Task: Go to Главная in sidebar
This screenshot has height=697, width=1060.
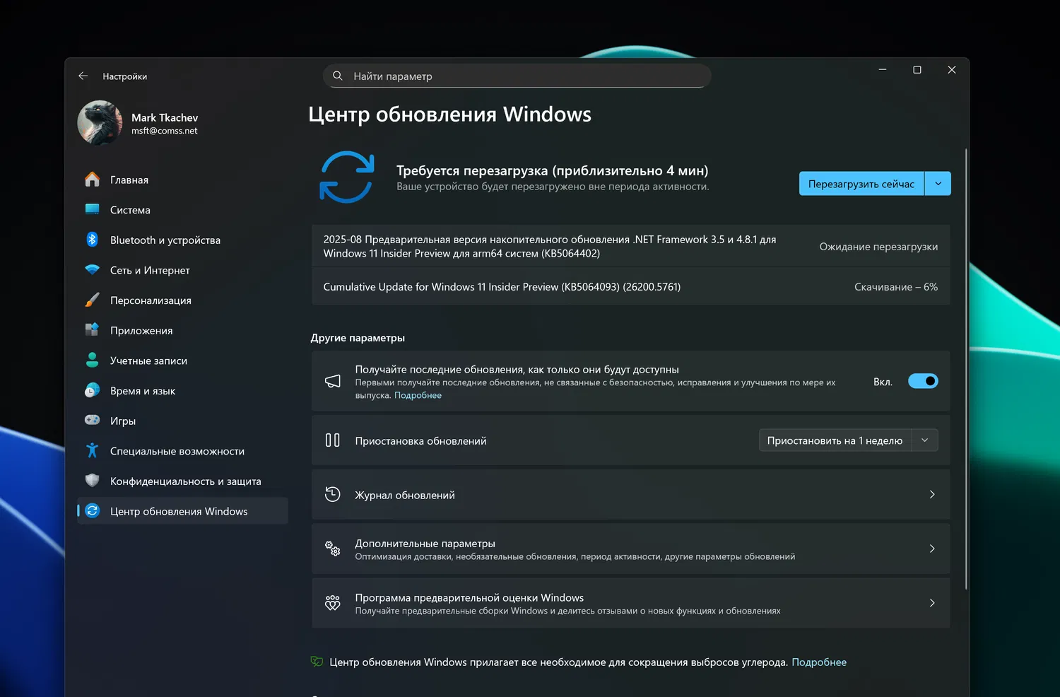Action: 182,180
